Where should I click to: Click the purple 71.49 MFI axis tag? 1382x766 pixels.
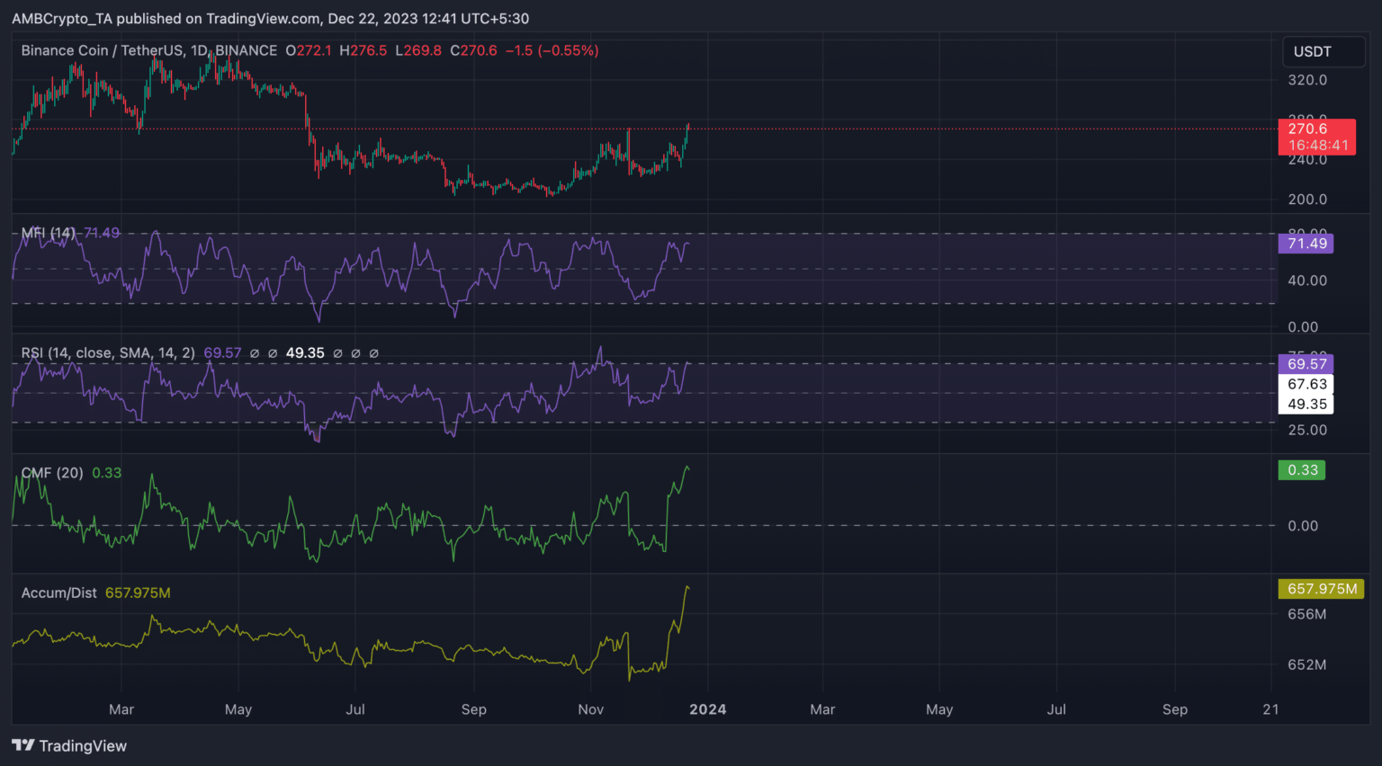click(1306, 244)
